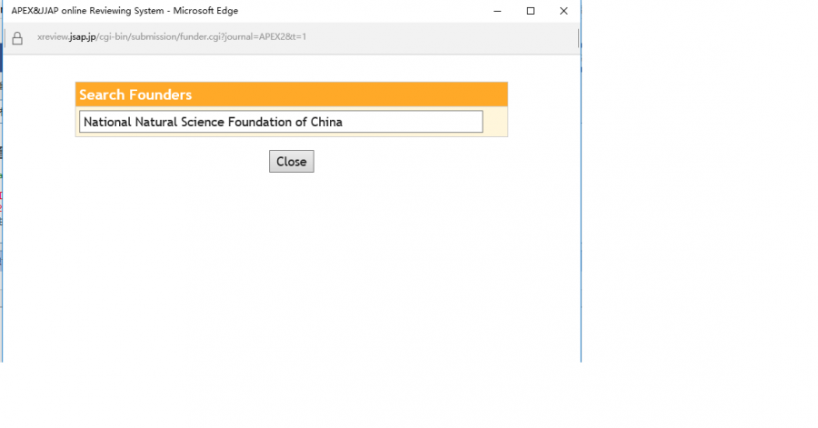Click the Search Founders orange header text
Viewport: 818px width, 428px height.
pyautogui.click(x=135, y=95)
